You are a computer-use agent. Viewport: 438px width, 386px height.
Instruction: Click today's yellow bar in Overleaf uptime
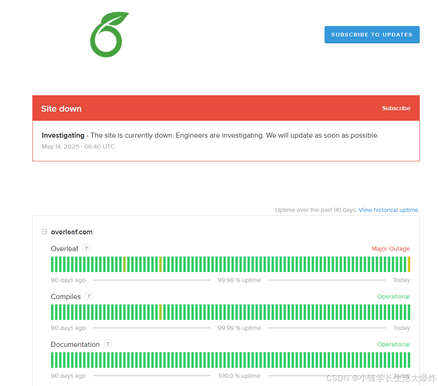click(x=409, y=264)
